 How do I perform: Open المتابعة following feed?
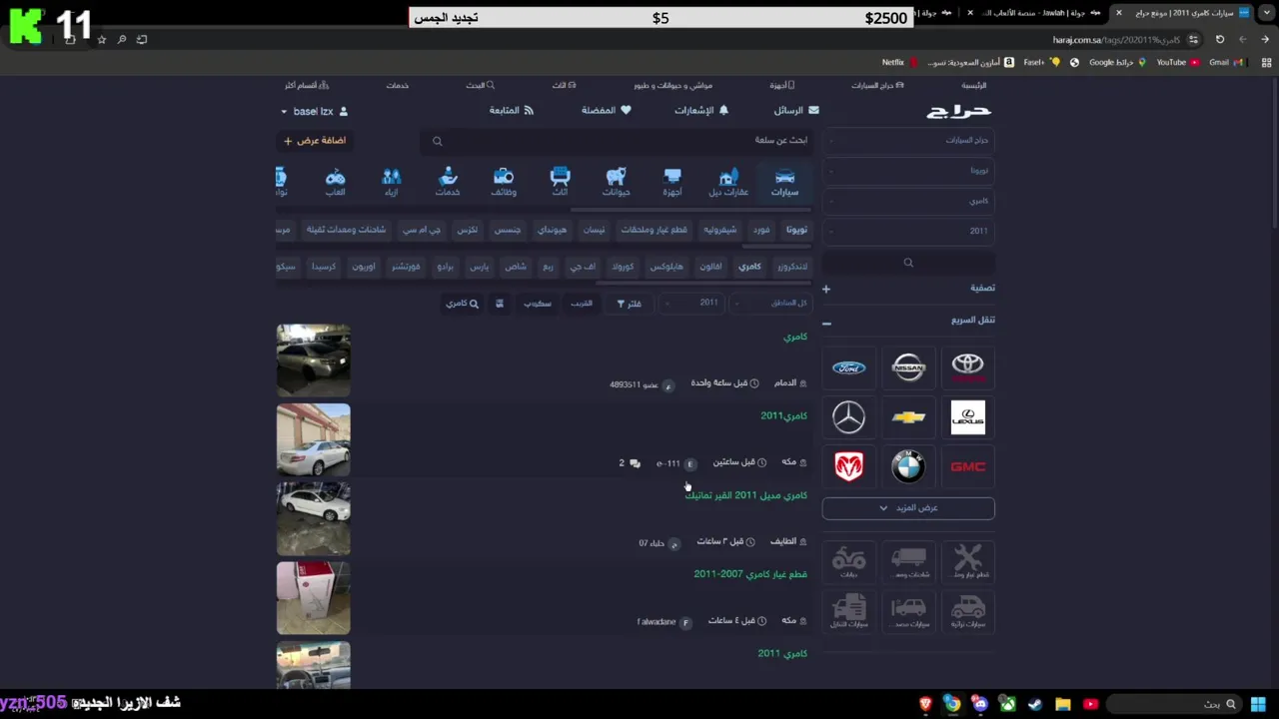pos(512,111)
